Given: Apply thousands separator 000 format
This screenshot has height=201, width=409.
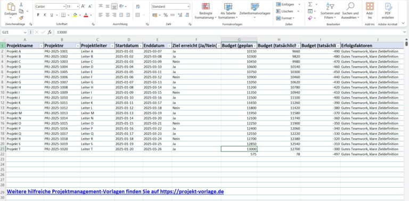Looking at the screenshot, I should pos(173,15).
